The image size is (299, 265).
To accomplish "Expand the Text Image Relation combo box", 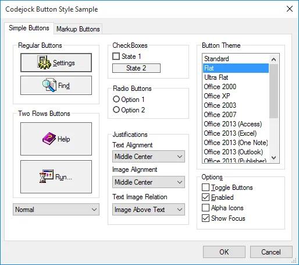I will (x=148, y=210).
